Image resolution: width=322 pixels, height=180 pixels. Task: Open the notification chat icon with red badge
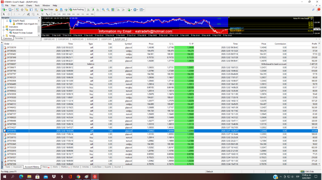tap(319, 10)
